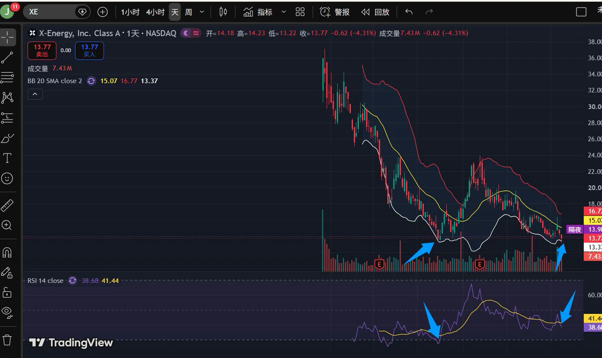Viewport: 602px width, 358px height.
Task: Open the Fibonacci retracement tool
Action: pyautogui.click(x=8, y=78)
